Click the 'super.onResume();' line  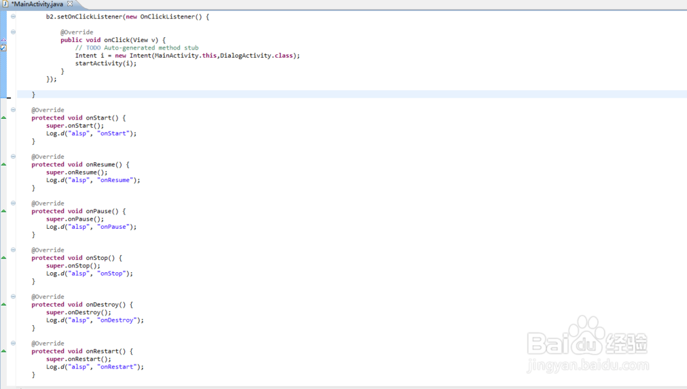pos(77,173)
